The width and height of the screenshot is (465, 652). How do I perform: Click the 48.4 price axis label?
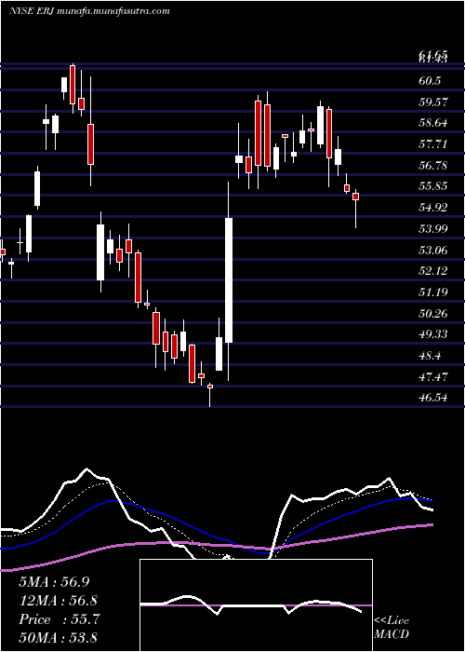click(430, 356)
